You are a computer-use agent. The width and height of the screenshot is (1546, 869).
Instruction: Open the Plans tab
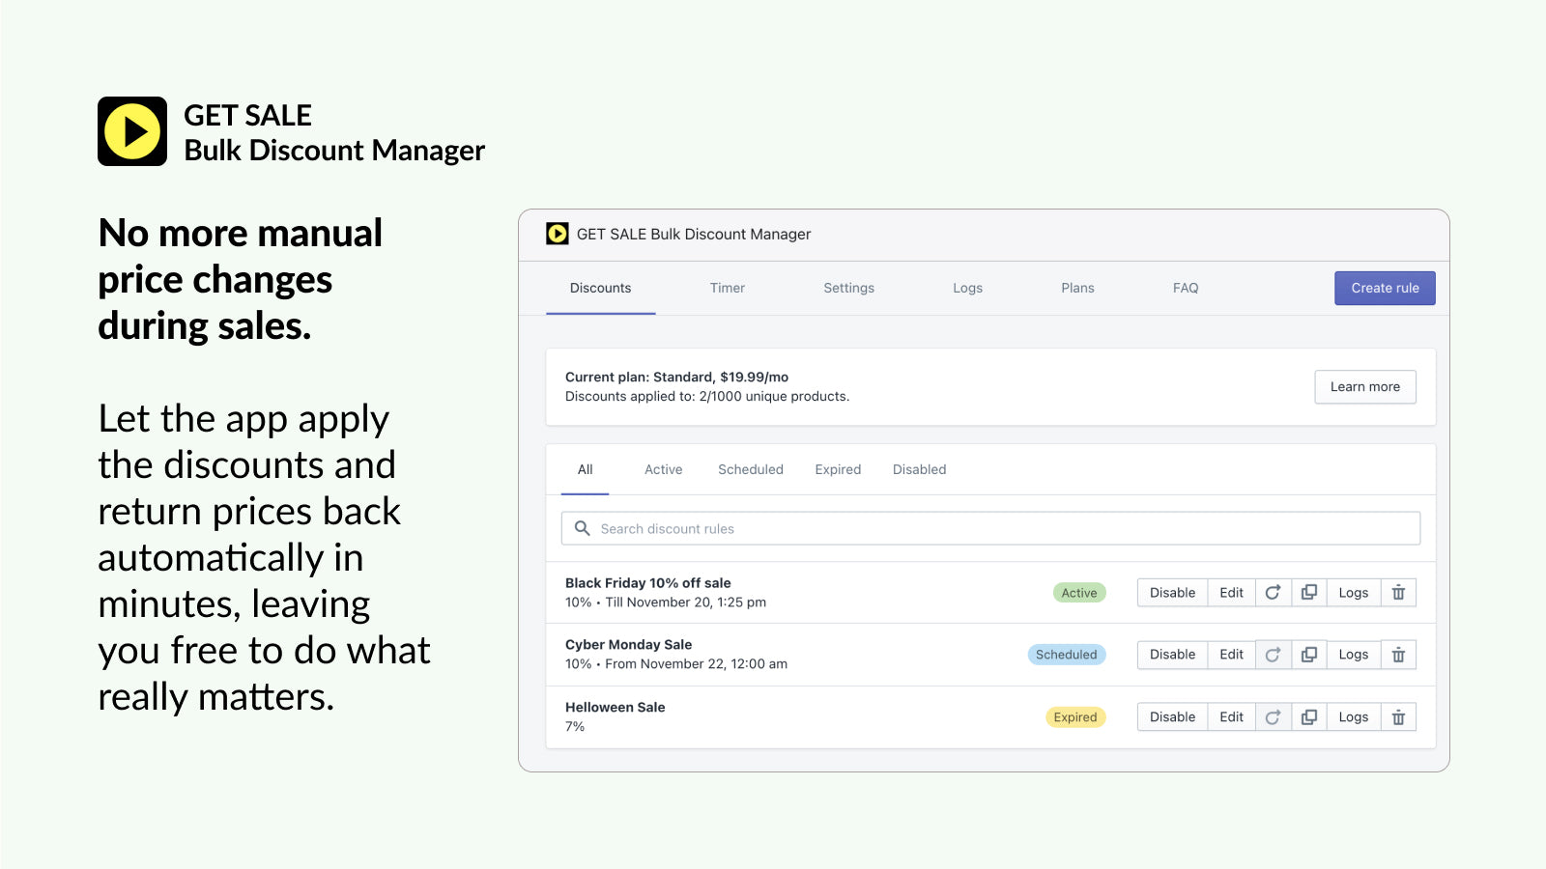[1077, 288]
